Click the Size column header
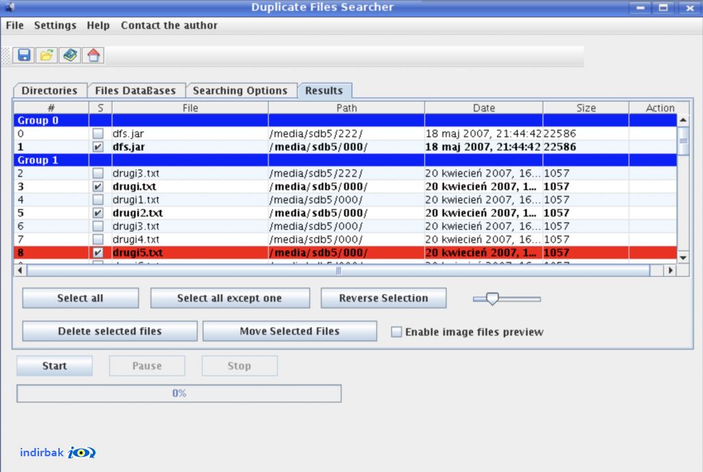Viewport: 703px width, 472px height. 586,108
